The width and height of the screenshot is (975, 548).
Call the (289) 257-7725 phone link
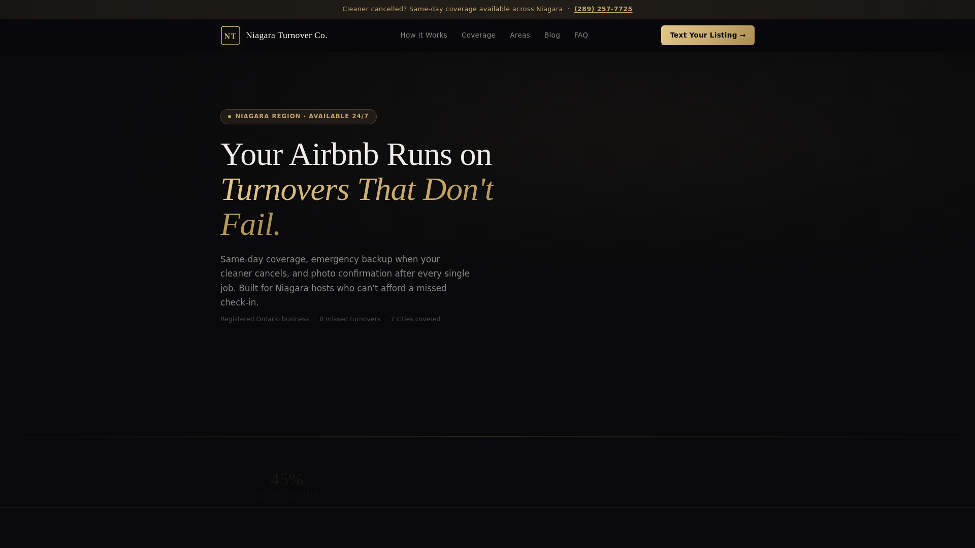[x=603, y=9]
